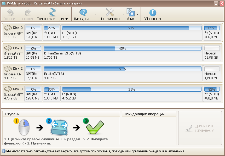The width and height of the screenshot is (225, 156).
Task: Close the Partition Resizer window
Action: coord(222,3)
